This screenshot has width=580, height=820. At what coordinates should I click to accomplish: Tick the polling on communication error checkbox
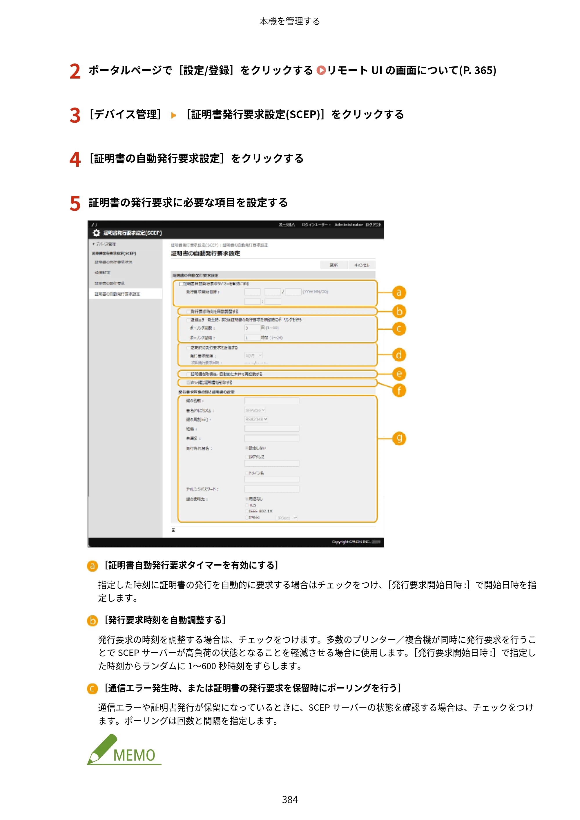click(x=188, y=320)
